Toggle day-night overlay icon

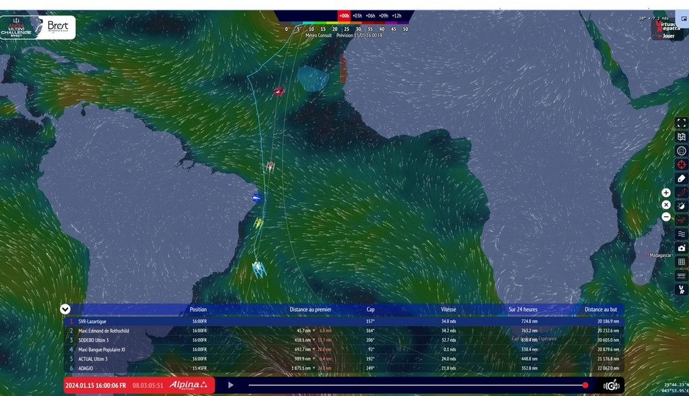[x=681, y=206]
